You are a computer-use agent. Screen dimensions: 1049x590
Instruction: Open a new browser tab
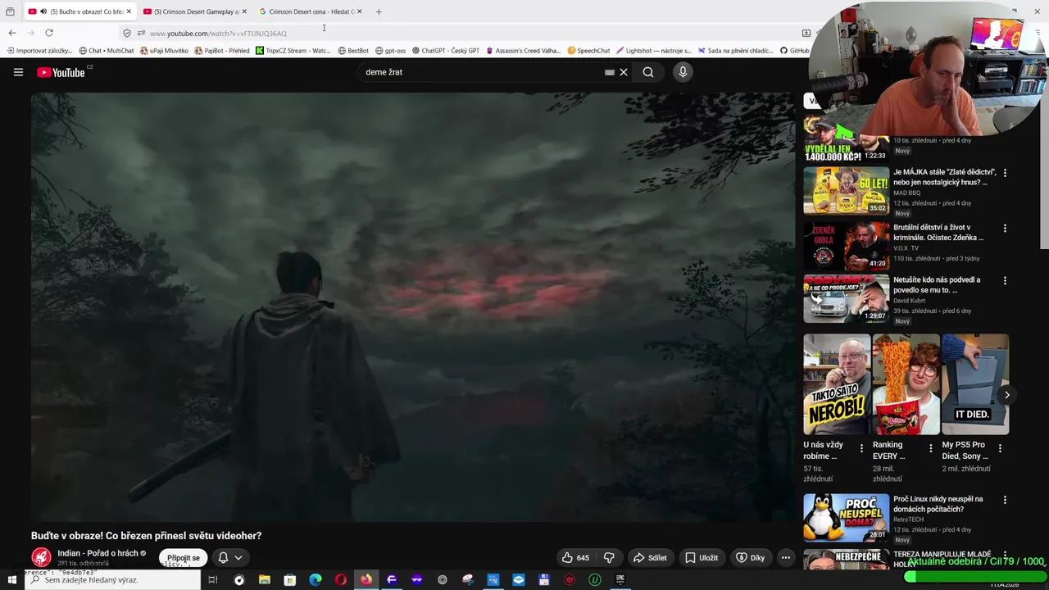(379, 11)
